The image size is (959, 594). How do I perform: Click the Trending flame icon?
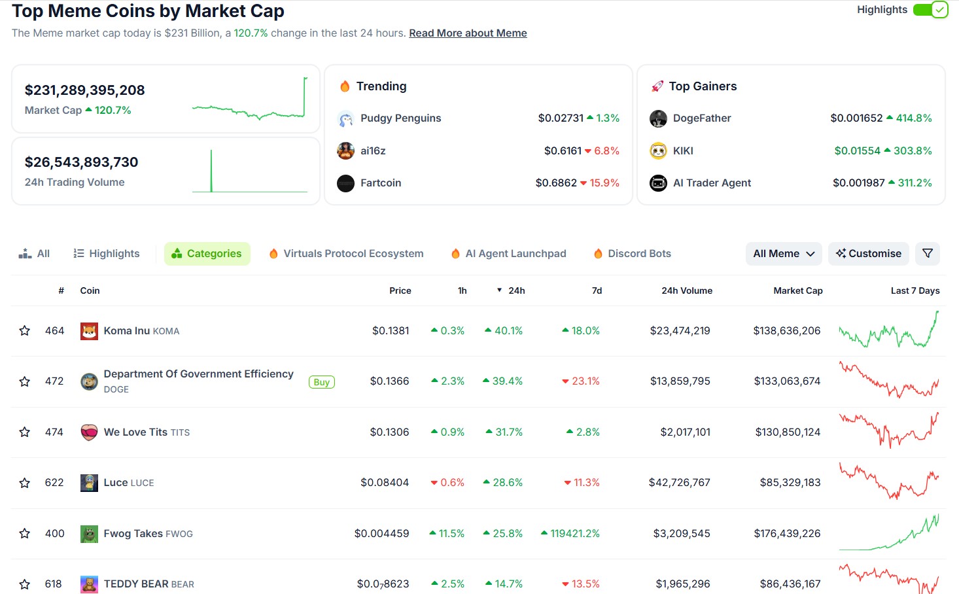pos(345,86)
